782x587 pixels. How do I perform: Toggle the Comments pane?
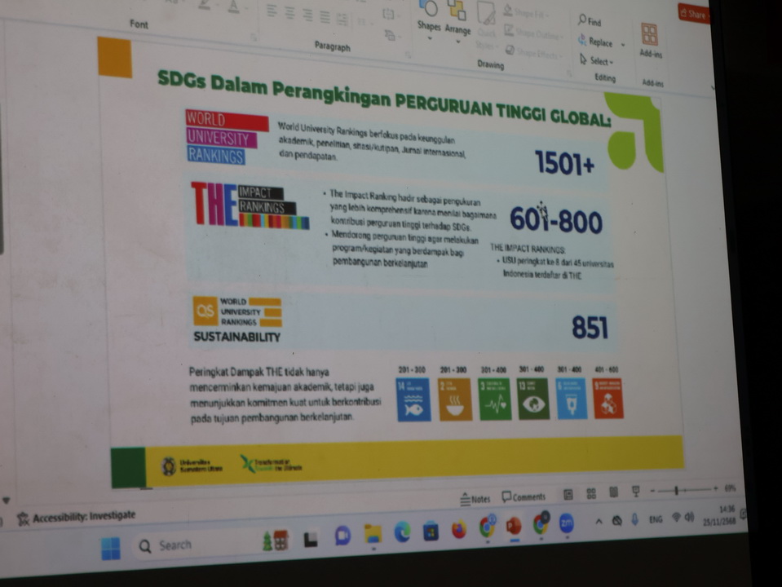(524, 497)
